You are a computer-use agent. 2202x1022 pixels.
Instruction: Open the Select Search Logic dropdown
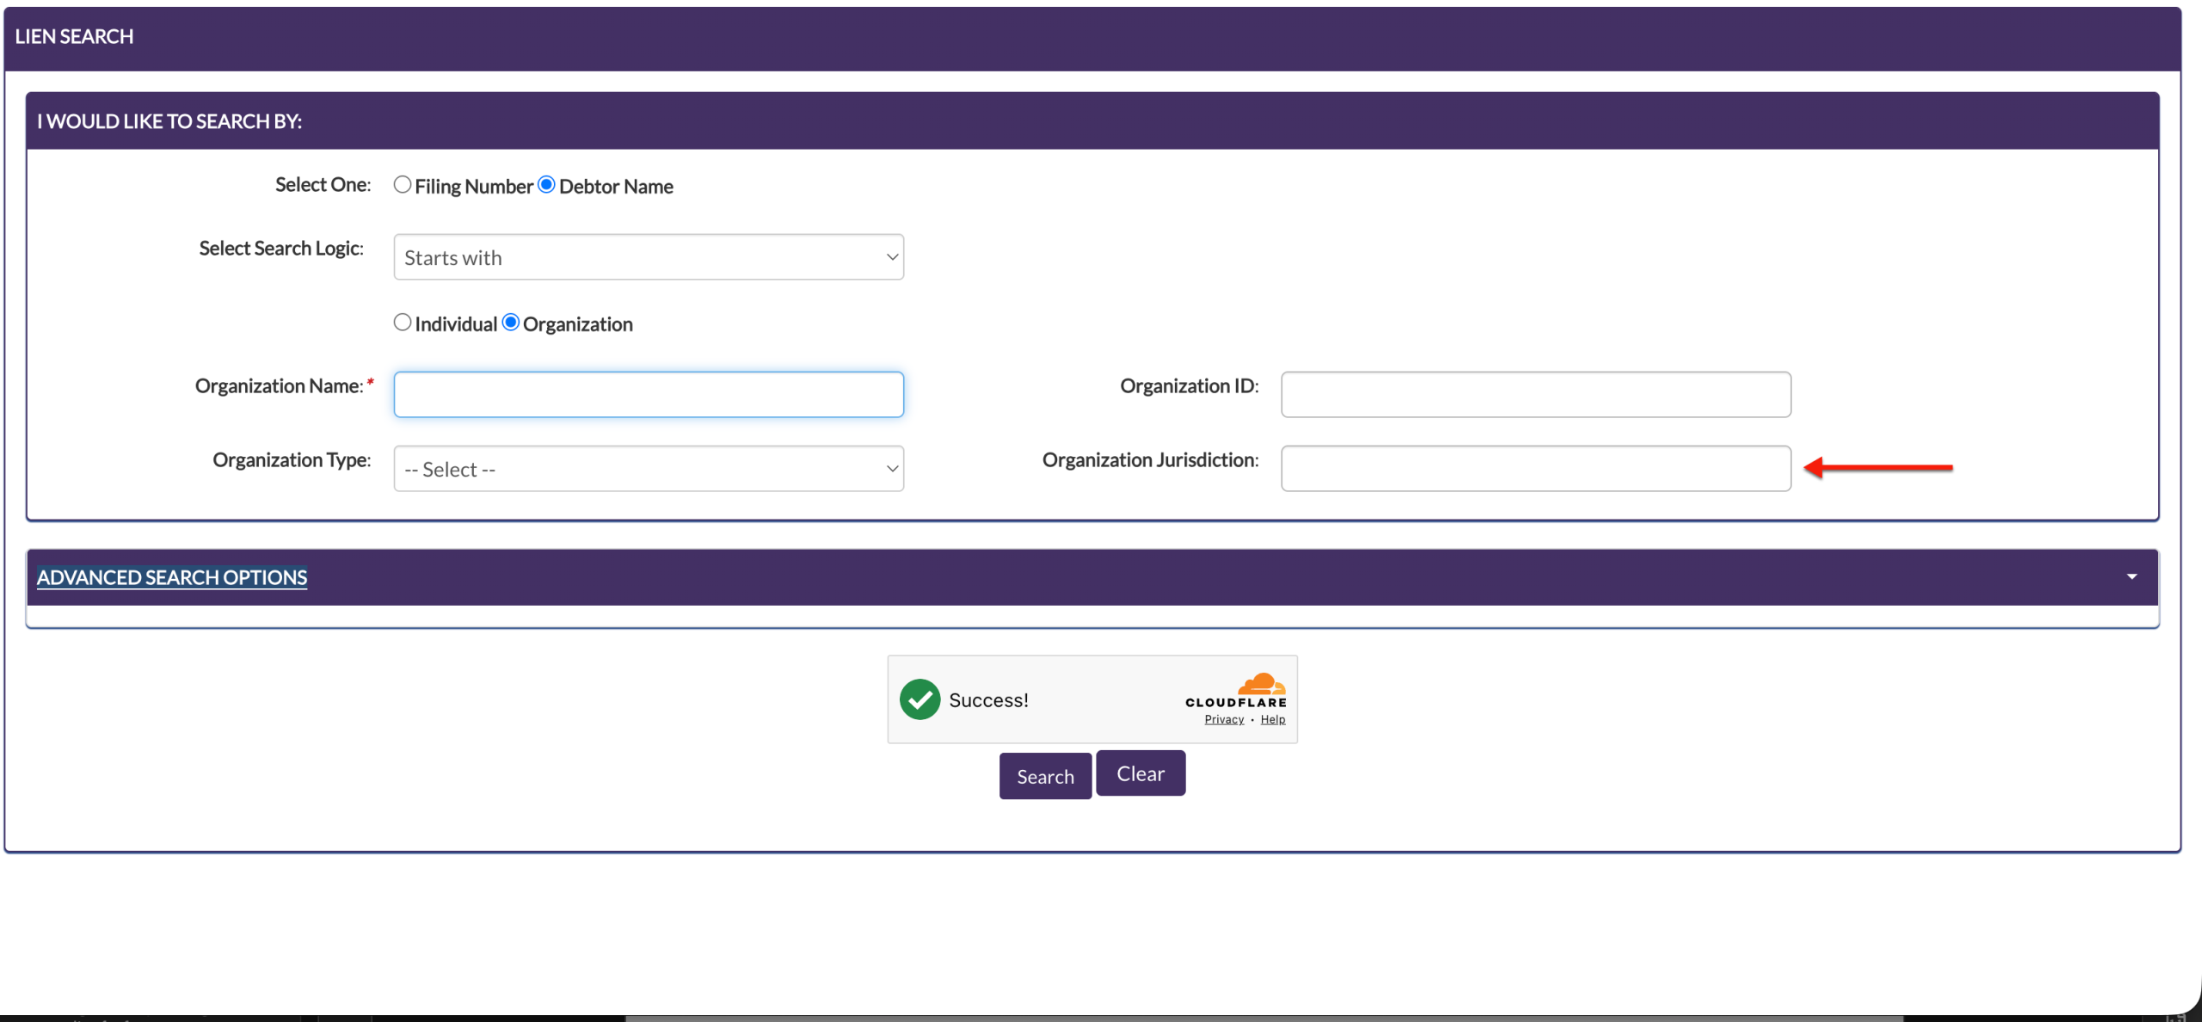[x=649, y=257]
